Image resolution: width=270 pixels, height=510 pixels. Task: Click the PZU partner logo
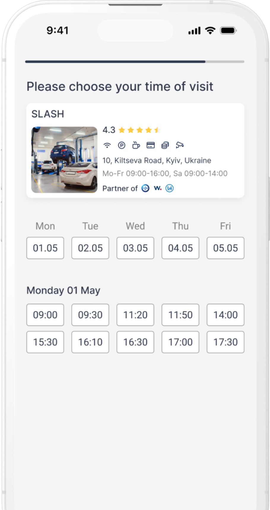(x=145, y=188)
